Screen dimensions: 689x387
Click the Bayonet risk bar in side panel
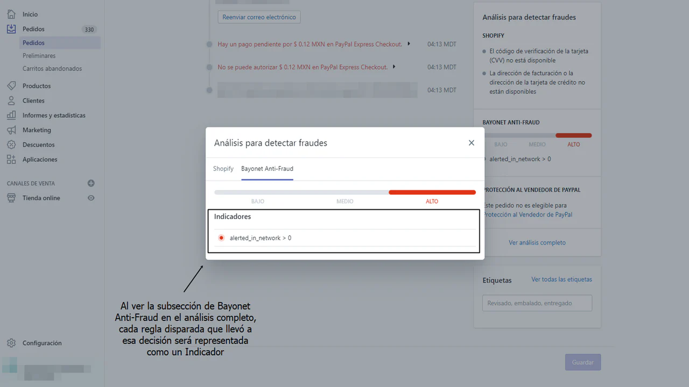click(537, 135)
